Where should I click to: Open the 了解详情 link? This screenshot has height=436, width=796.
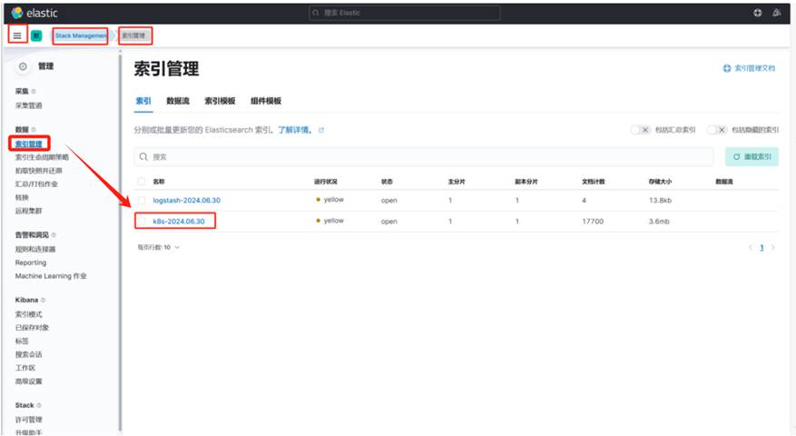click(294, 130)
